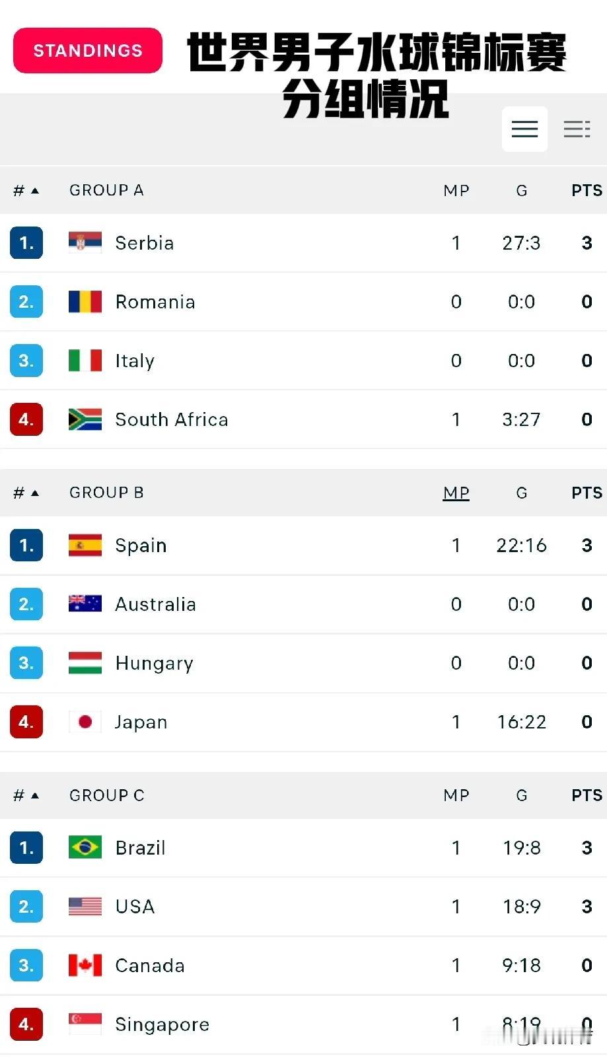The image size is (607, 1058).
Task: Open Spain via its flag icon
Action: coord(85,545)
